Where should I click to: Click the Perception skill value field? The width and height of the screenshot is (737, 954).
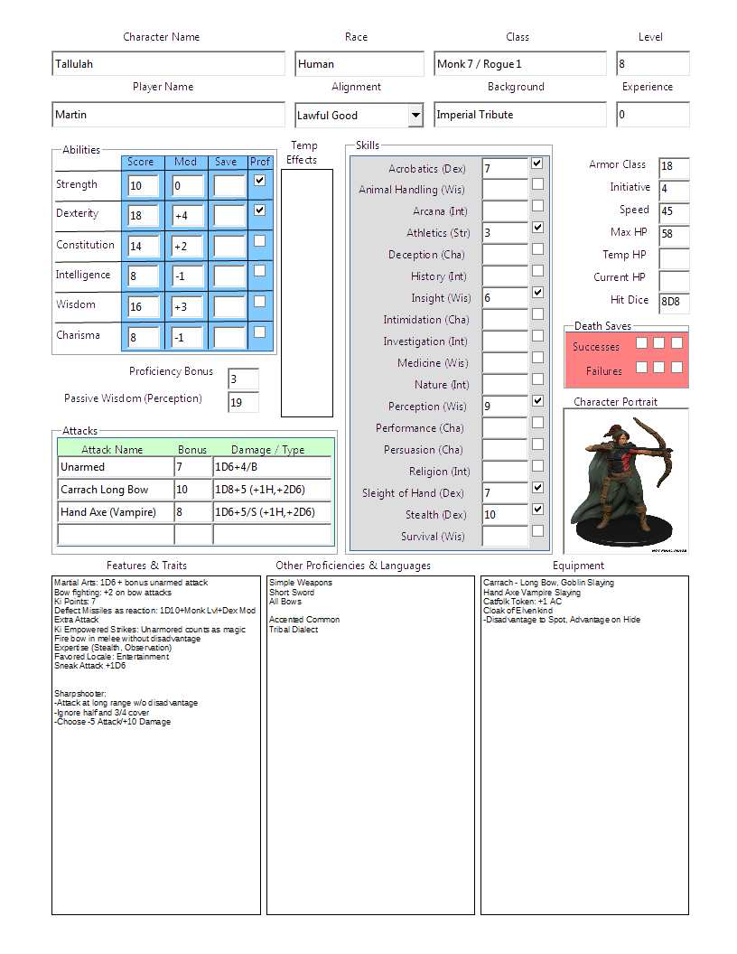coord(505,406)
